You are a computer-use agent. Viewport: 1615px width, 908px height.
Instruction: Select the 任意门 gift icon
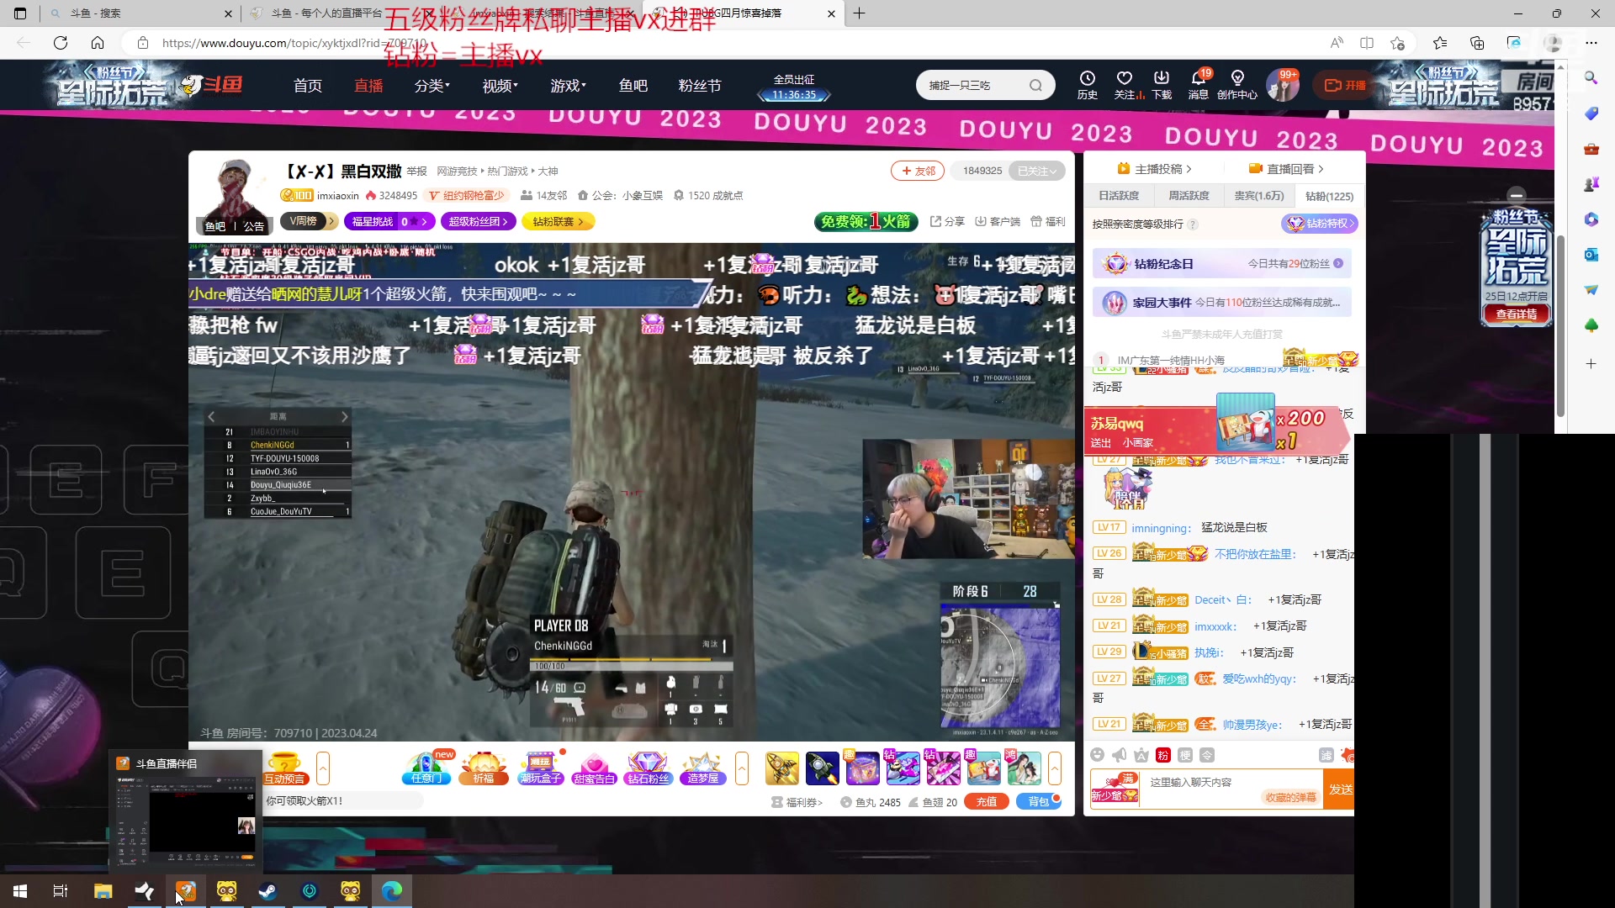pos(426,768)
